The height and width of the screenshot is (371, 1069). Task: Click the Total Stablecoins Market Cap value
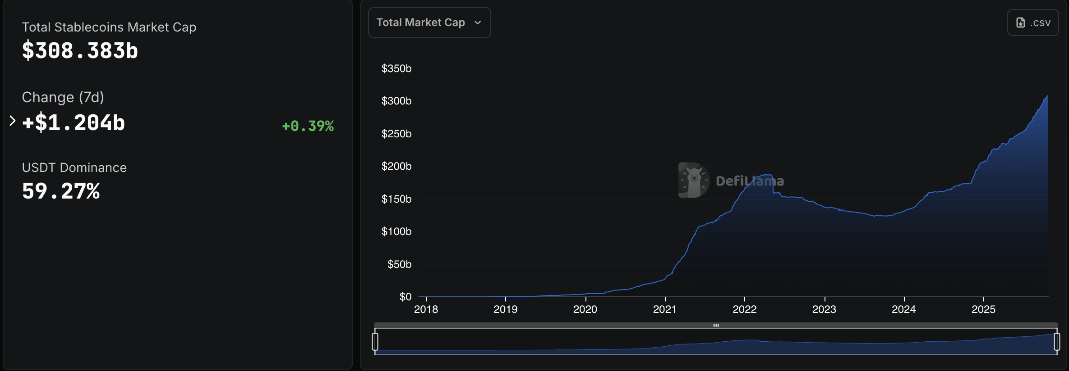pyautogui.click(x=79, y=50)
